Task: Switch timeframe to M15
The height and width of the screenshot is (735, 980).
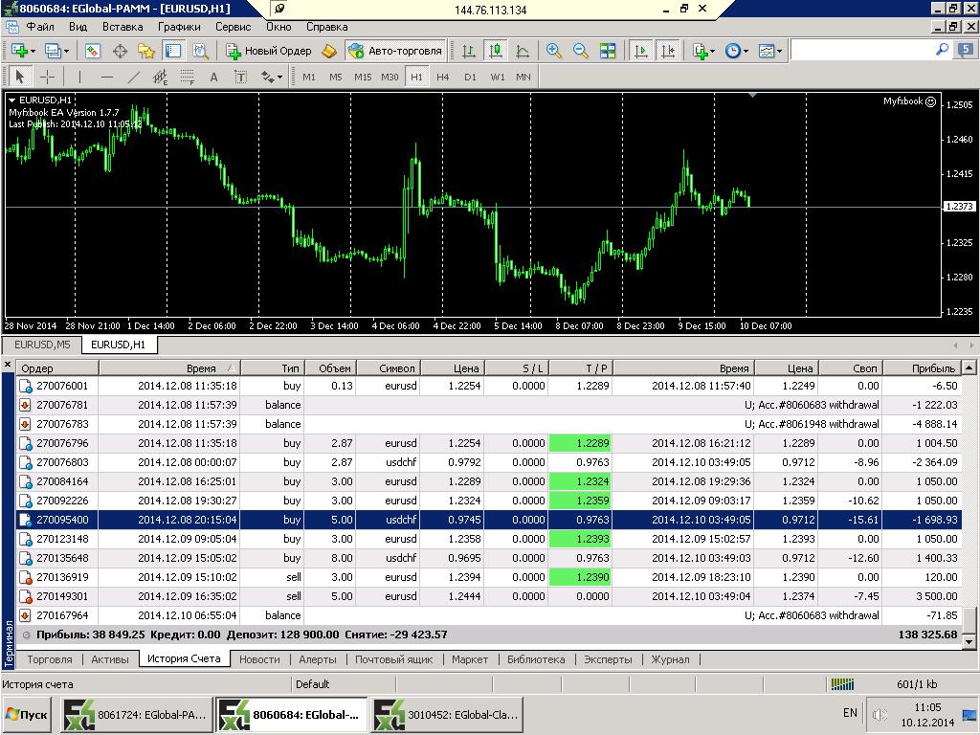Action: click(363, 77)
